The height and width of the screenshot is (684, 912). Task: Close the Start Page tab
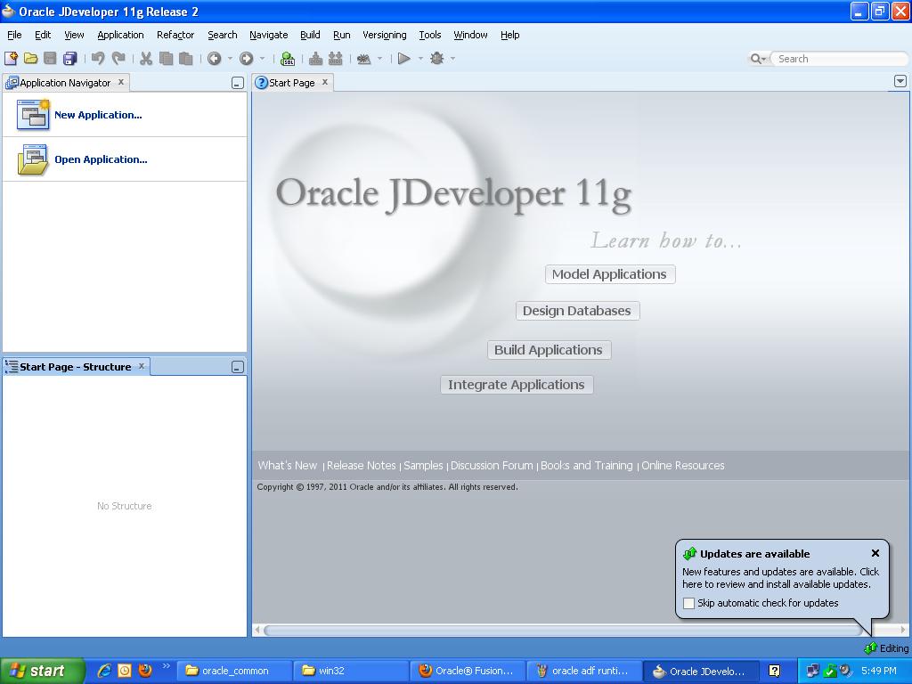325,82
